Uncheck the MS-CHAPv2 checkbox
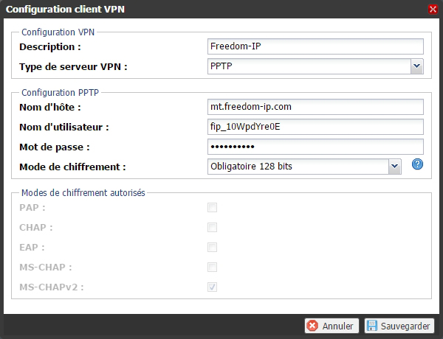This screenshot has height=339, width=443. tap(213, 287)
